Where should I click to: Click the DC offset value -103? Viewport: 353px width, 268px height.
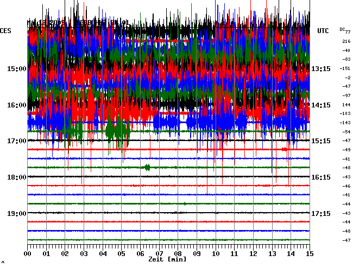pos(345,113)
